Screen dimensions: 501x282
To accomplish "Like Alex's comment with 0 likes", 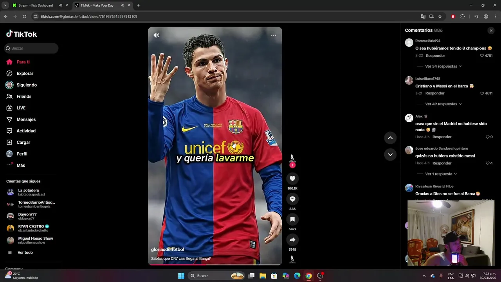I will 488,137.
